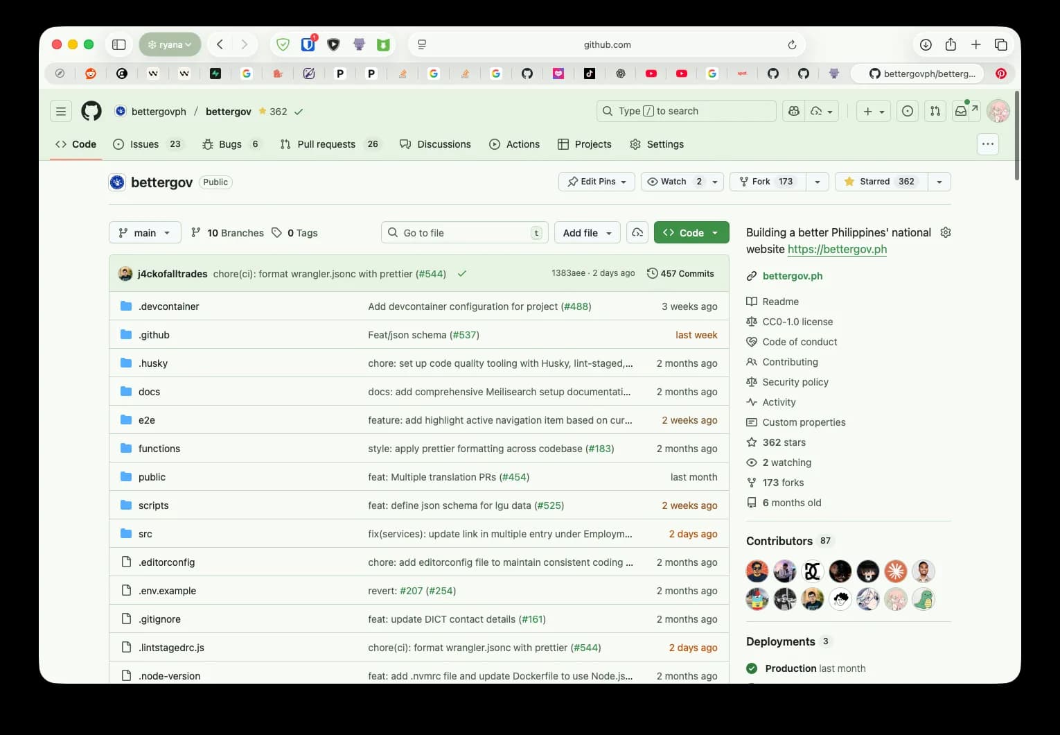1060x735 pixels.
Task: Go to the Pull requests tab
Action: point(330,144)
